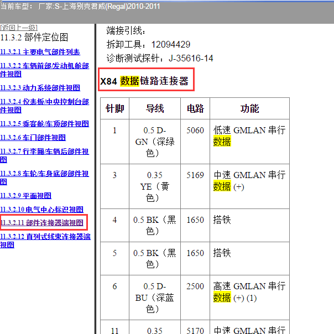This screenshot has width=334, height=334.
Task: Click 高速 GMLAN 串行数据 (+) (1) cell
Action: coord(249,298)
